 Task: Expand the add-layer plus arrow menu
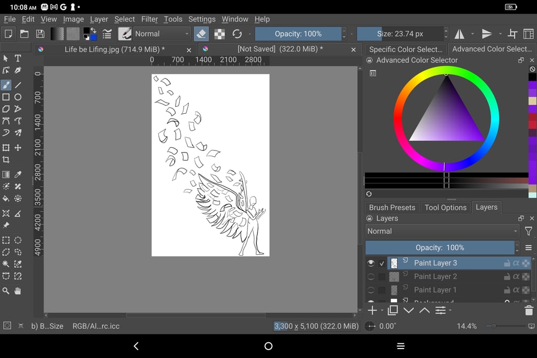tap(381, 310)
